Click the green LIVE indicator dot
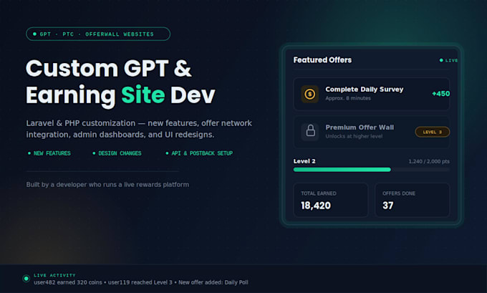This screenshot has height=293, width=487. click(441, 60)
